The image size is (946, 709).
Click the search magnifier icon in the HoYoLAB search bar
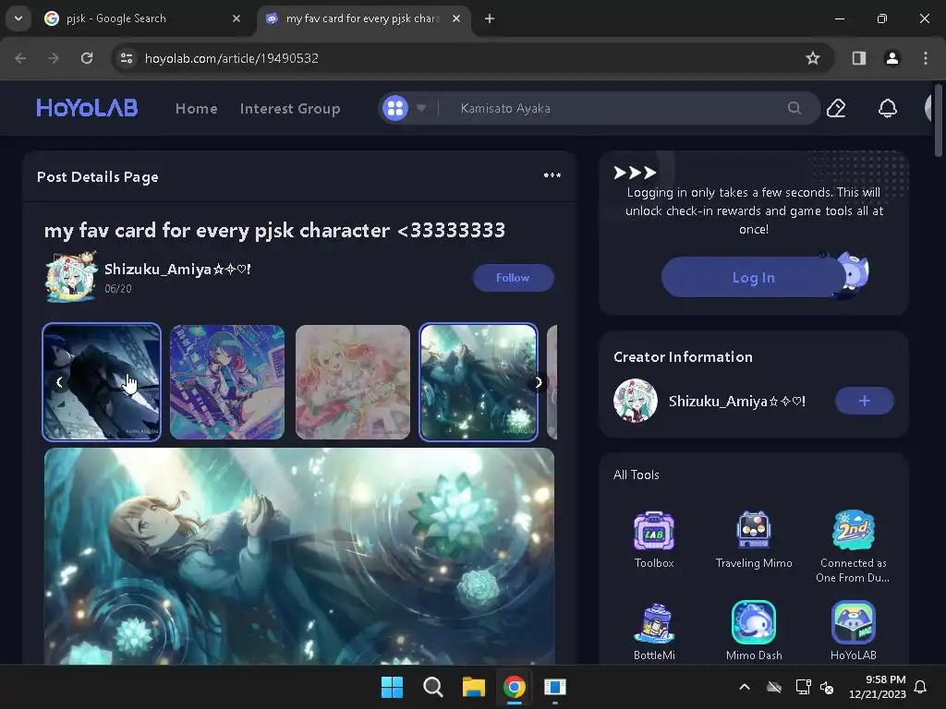794,108
